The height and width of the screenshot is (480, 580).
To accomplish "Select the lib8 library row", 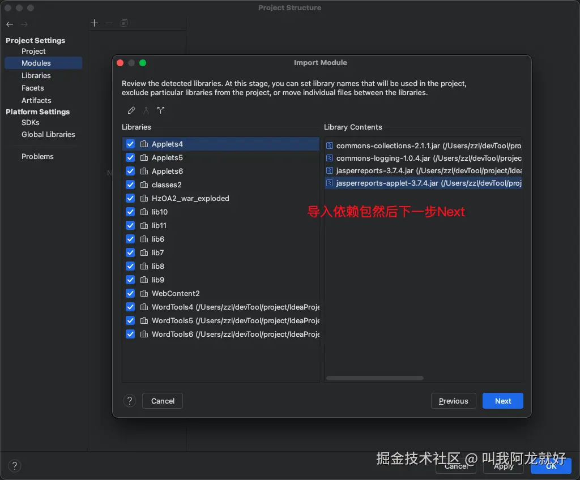I will 221,266.
